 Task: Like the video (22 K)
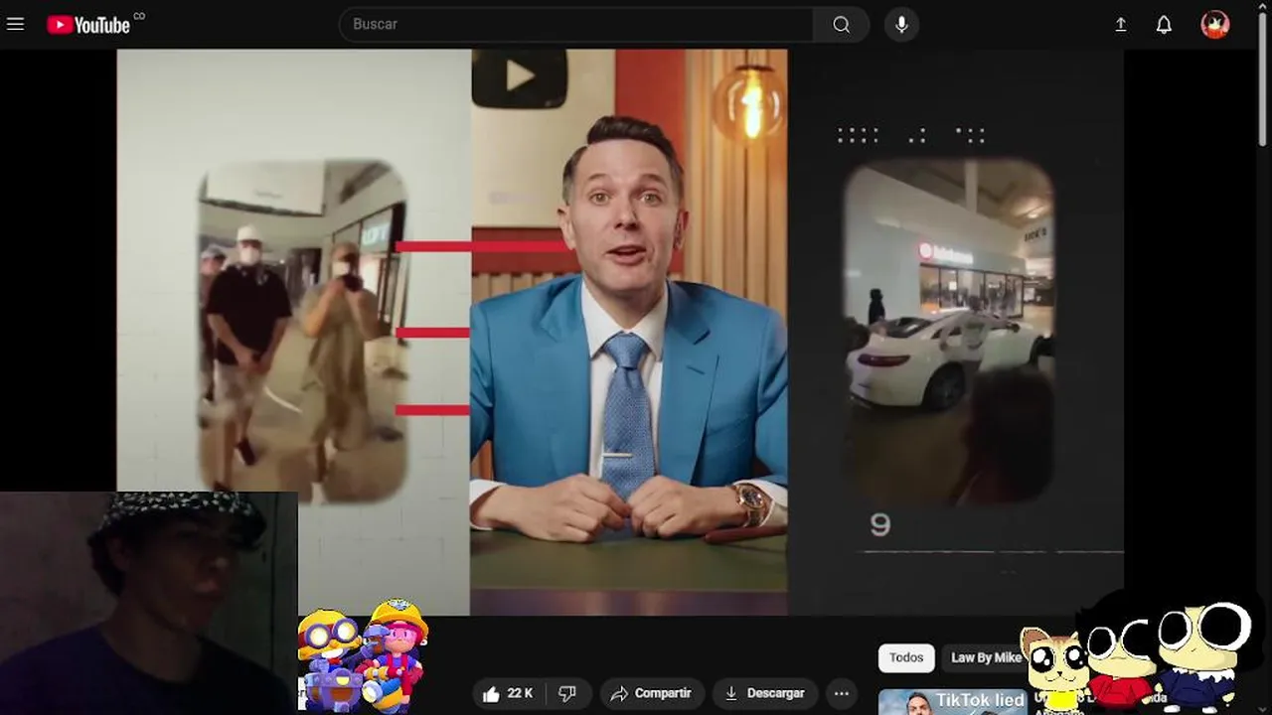coord(508,693)
